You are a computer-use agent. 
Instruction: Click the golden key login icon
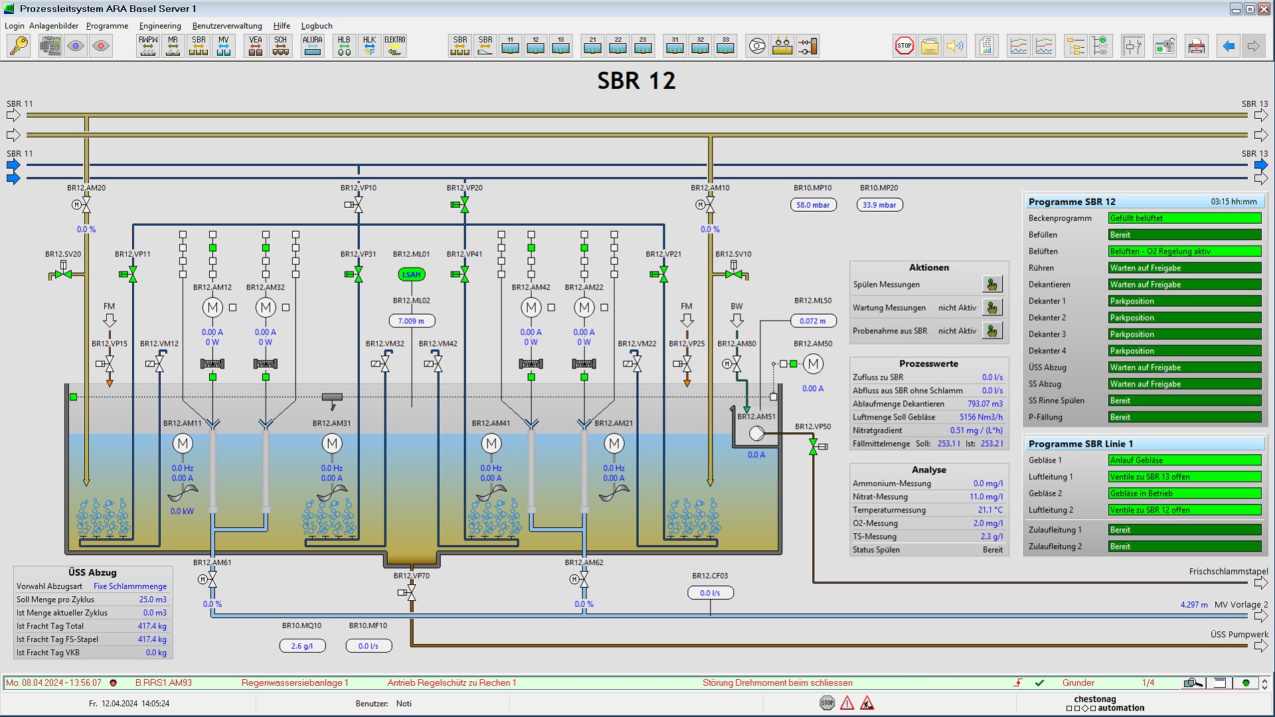(x=19, y=46)
